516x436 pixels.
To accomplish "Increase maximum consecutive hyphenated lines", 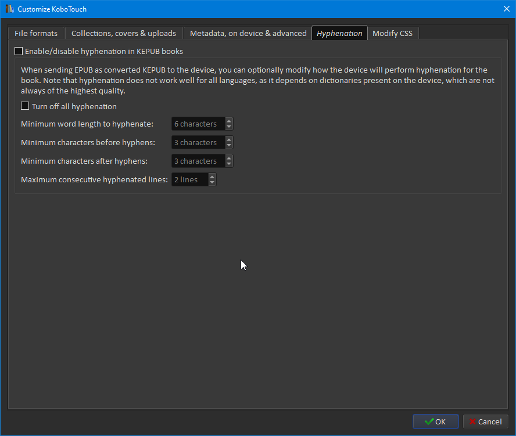I will tap(212, 176).
